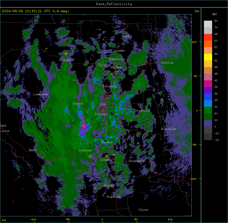Click the dBZ legend heading
This screenshot has width=228, height=223.
click(x=214, y=14)
